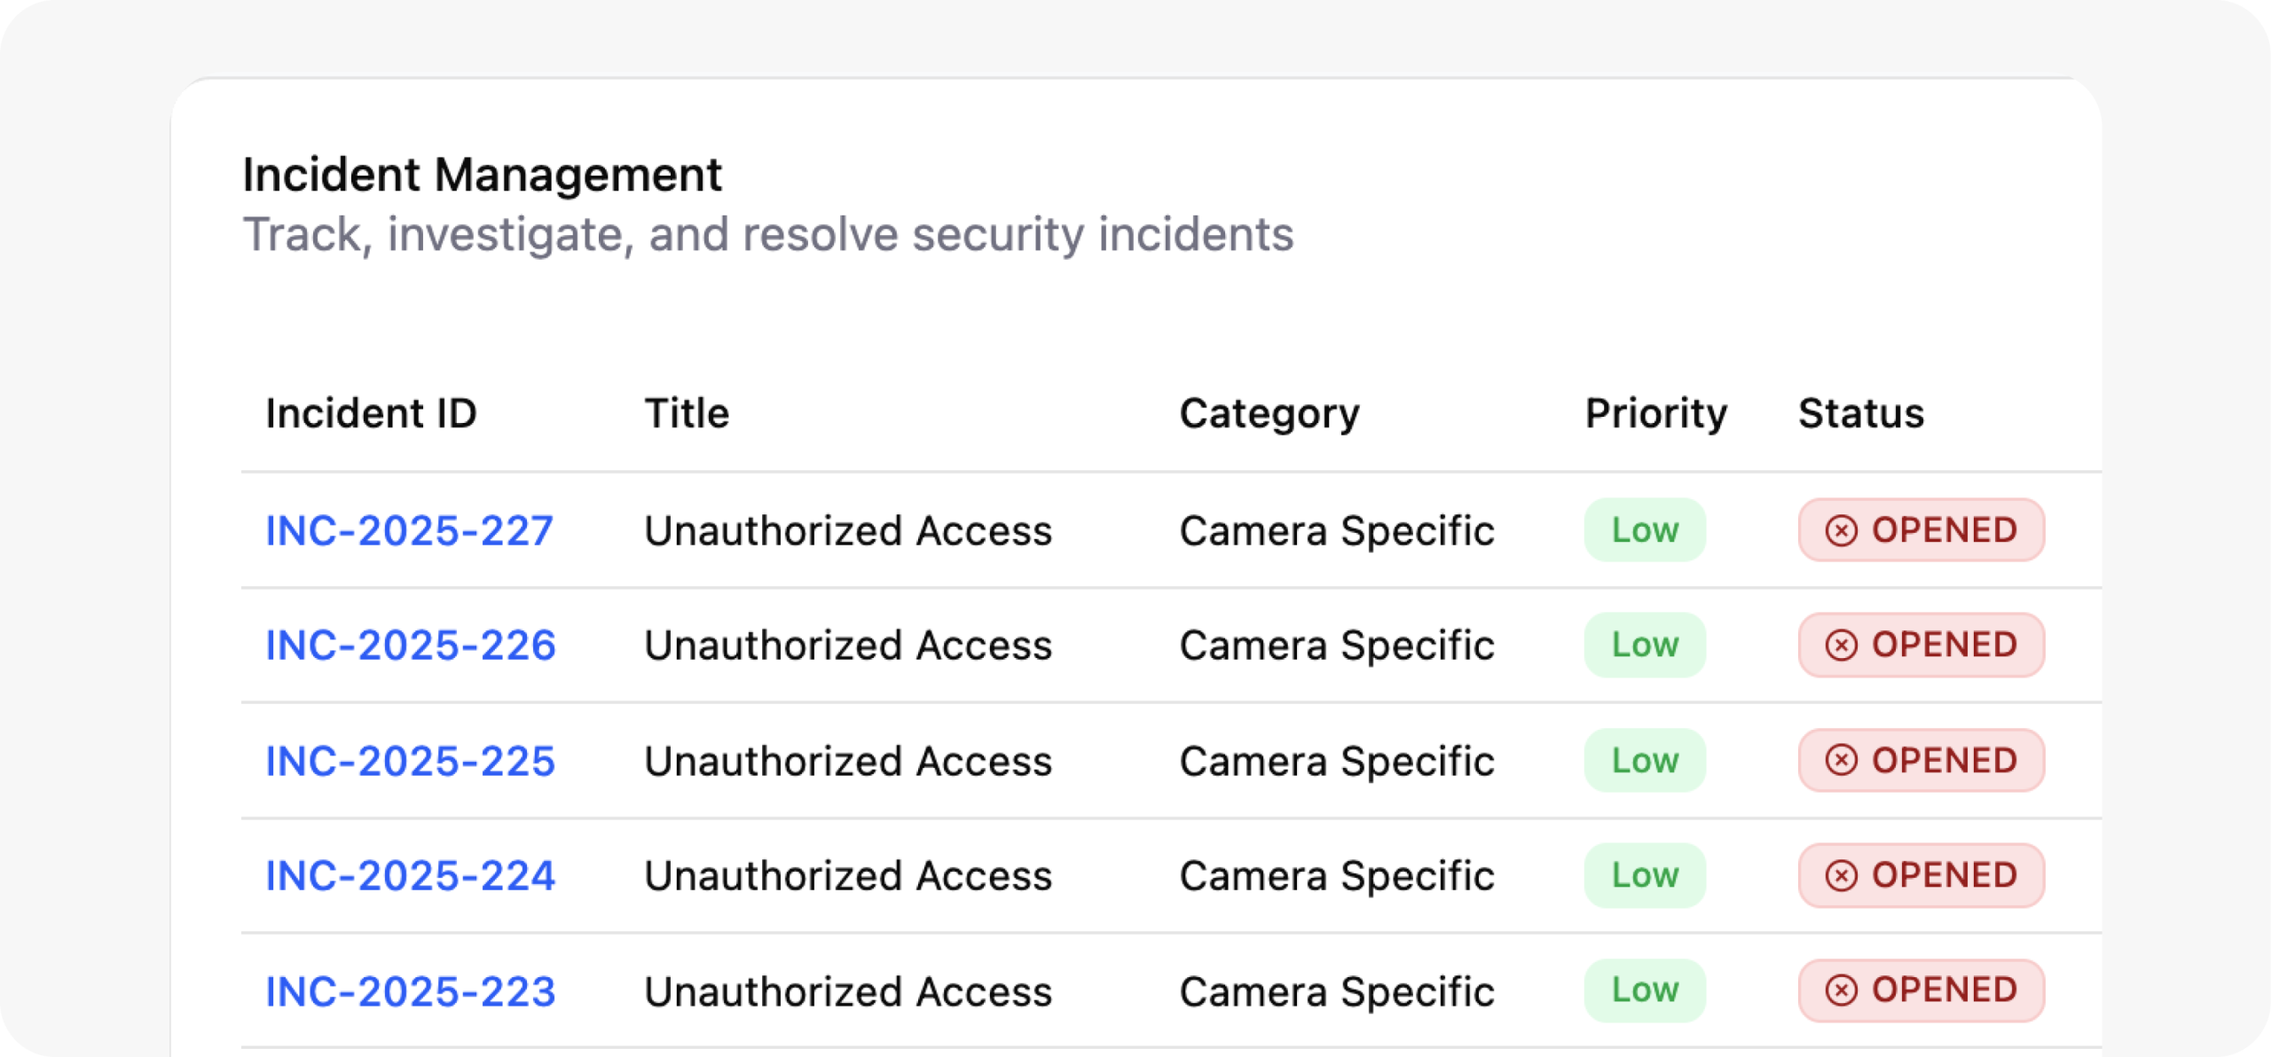The height and width of the screenshot is (1057, 2271).
Task: Click the X icon in INC-2025-223 status badge
Action: click(1841, 990)
